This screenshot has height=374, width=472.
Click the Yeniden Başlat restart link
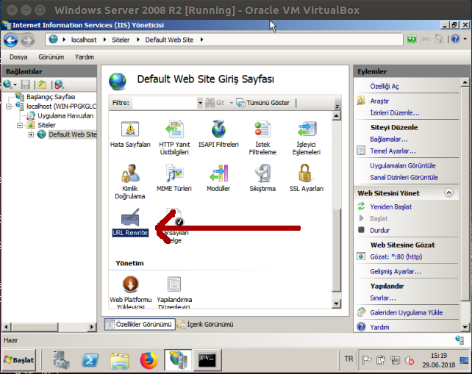(x=390, y=206)
